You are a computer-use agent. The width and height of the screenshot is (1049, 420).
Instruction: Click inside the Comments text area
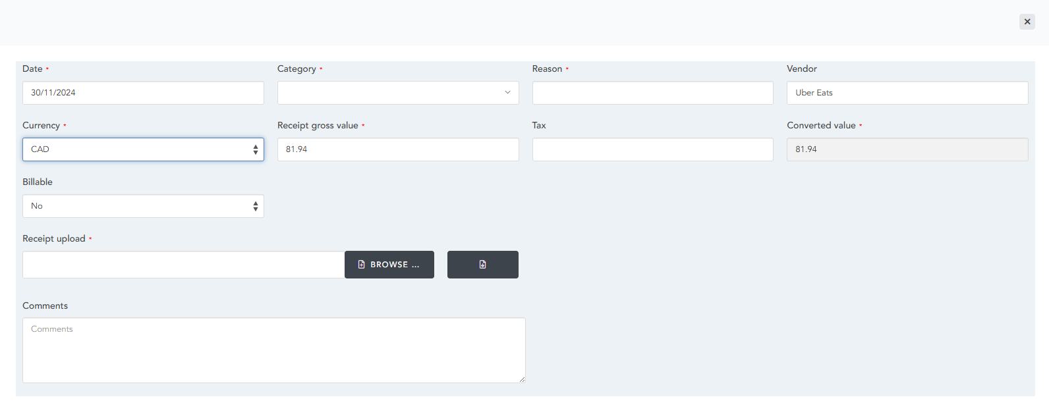point(273,350)
